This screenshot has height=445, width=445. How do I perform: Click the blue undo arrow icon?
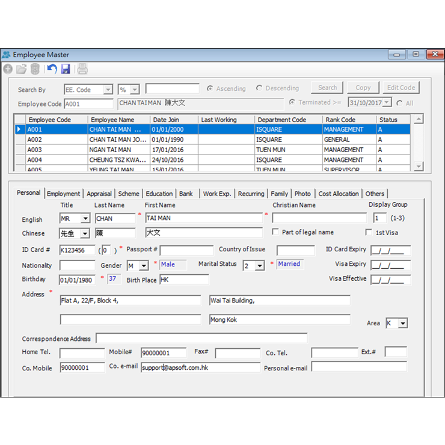pyautogui.click(x=52, y=69)
